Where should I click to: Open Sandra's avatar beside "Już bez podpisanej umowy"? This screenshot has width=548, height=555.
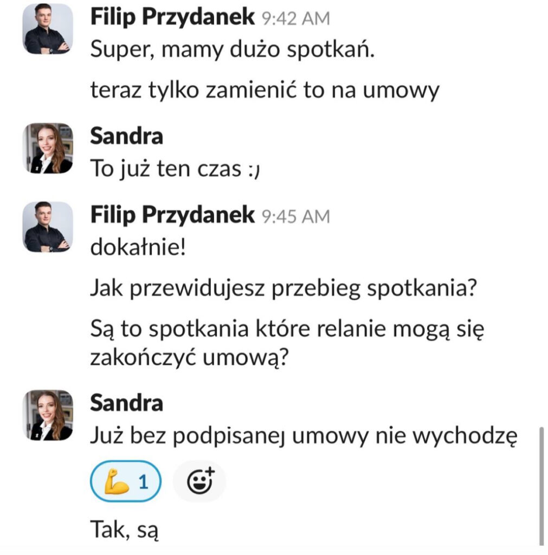[47, 415]
